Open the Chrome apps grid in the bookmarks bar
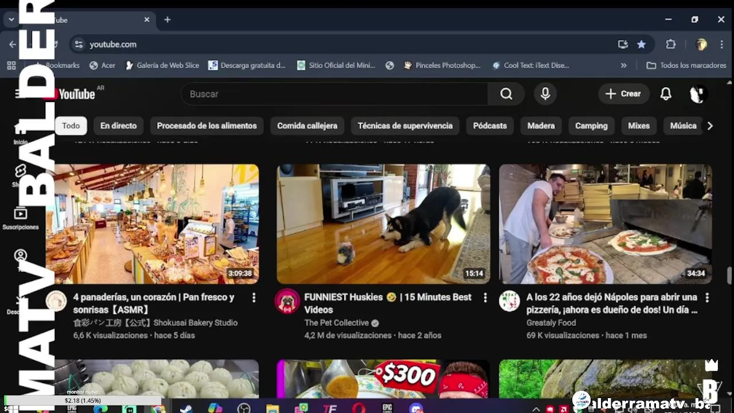734x413 pixels. (x=11, y=65)
